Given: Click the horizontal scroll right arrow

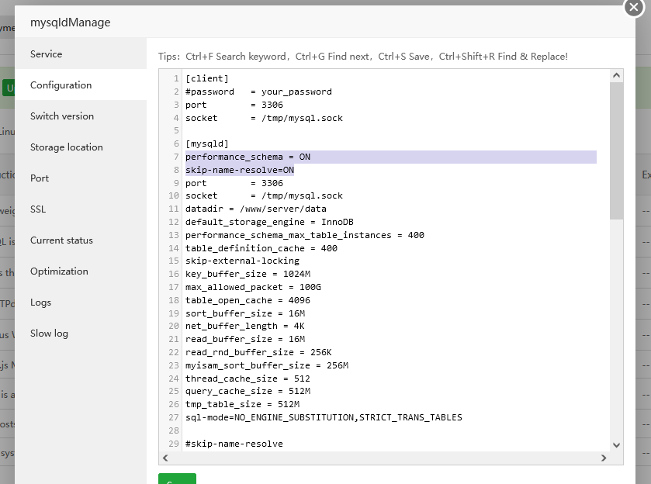Looking at the screenshot, I should click(603, 459).
